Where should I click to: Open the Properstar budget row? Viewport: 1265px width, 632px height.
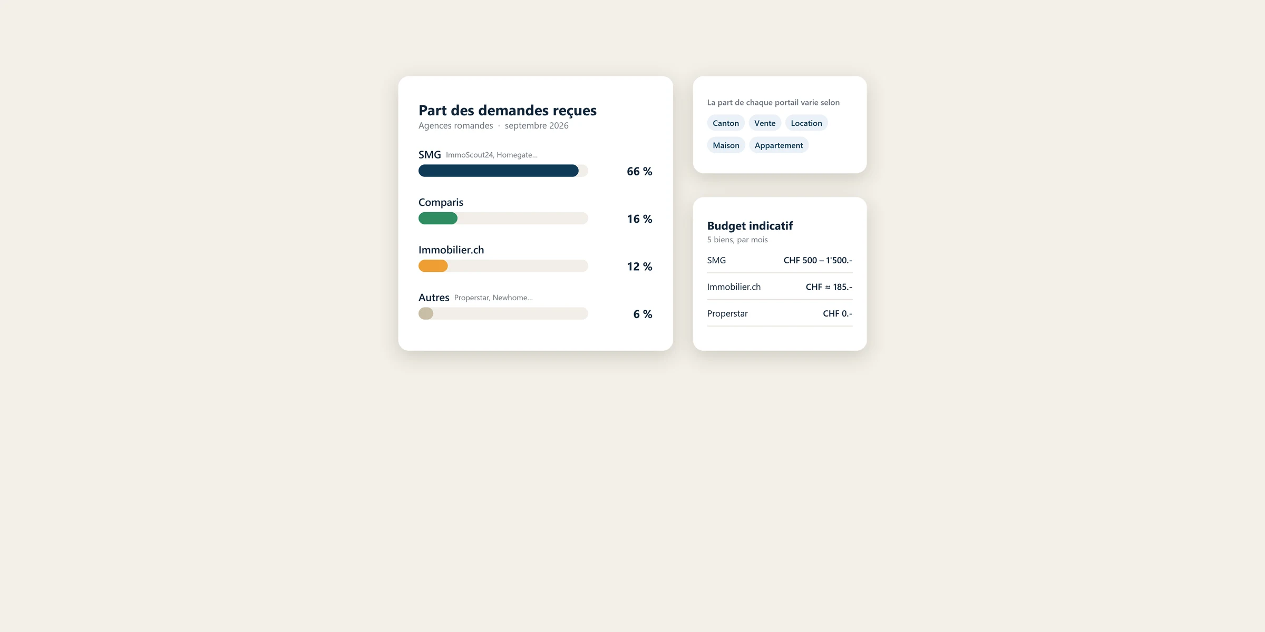(x=780, y=313)
